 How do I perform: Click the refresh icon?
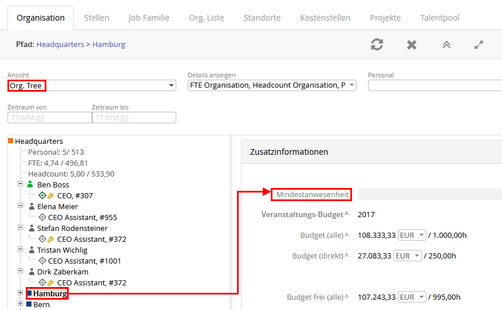click(377, 45)
